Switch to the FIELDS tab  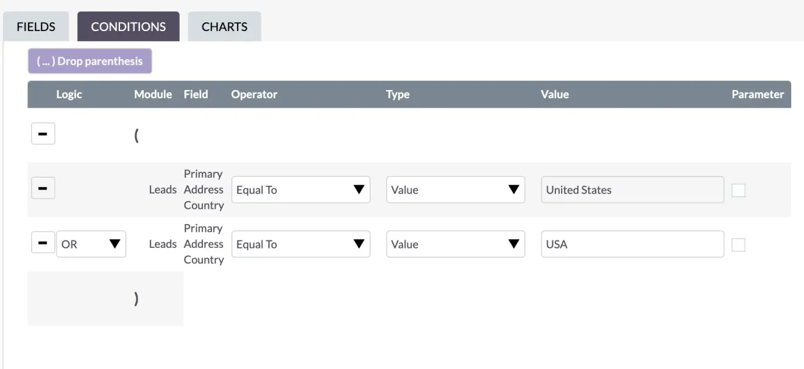click(35, 26)
